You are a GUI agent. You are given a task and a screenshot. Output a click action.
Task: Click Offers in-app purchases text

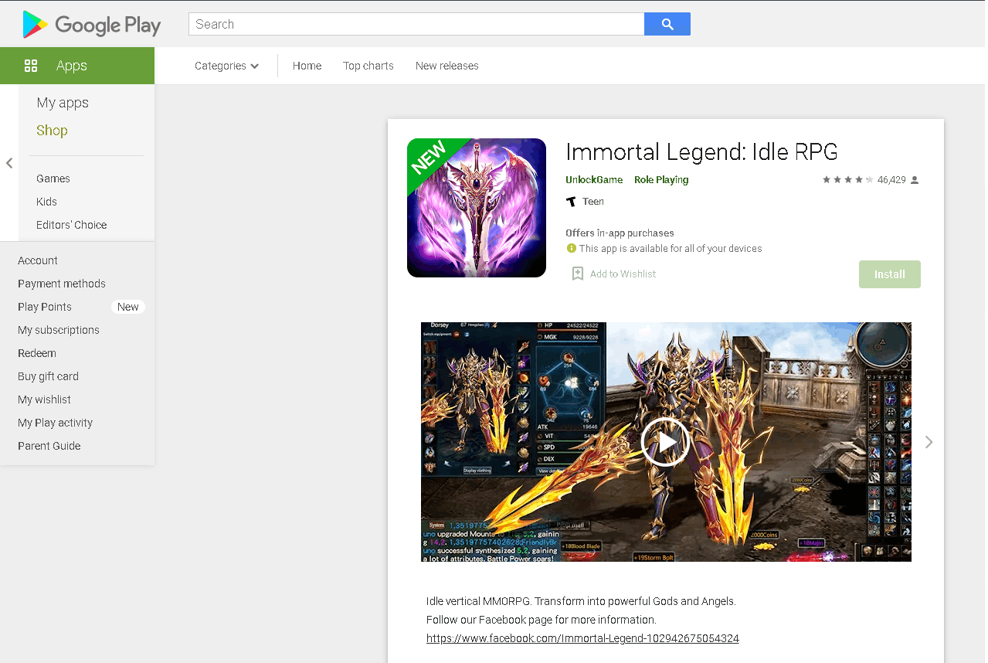pos(620,233)
